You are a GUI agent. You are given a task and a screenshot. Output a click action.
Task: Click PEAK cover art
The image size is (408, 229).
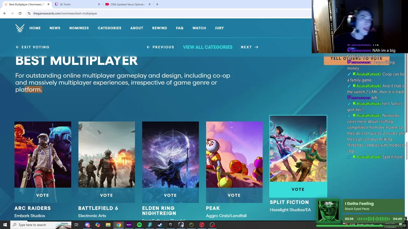coord(234,155)
